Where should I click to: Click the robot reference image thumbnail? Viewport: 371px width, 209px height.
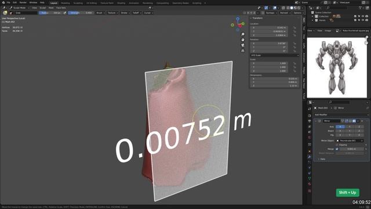(337, 67)
